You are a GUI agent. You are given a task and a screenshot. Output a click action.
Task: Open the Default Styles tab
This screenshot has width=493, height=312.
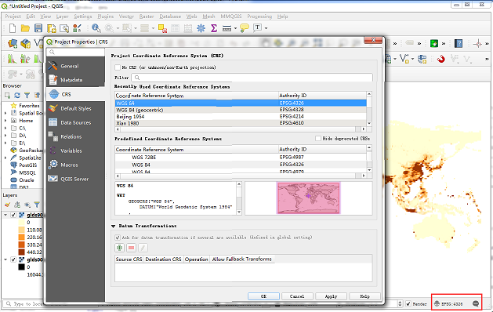pyautogui.click(x=75, y=108)
